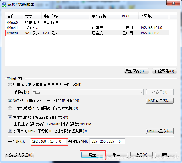Click the 子网掩码 input field
This screenshot has height=163, width=182.
point(107,141)
